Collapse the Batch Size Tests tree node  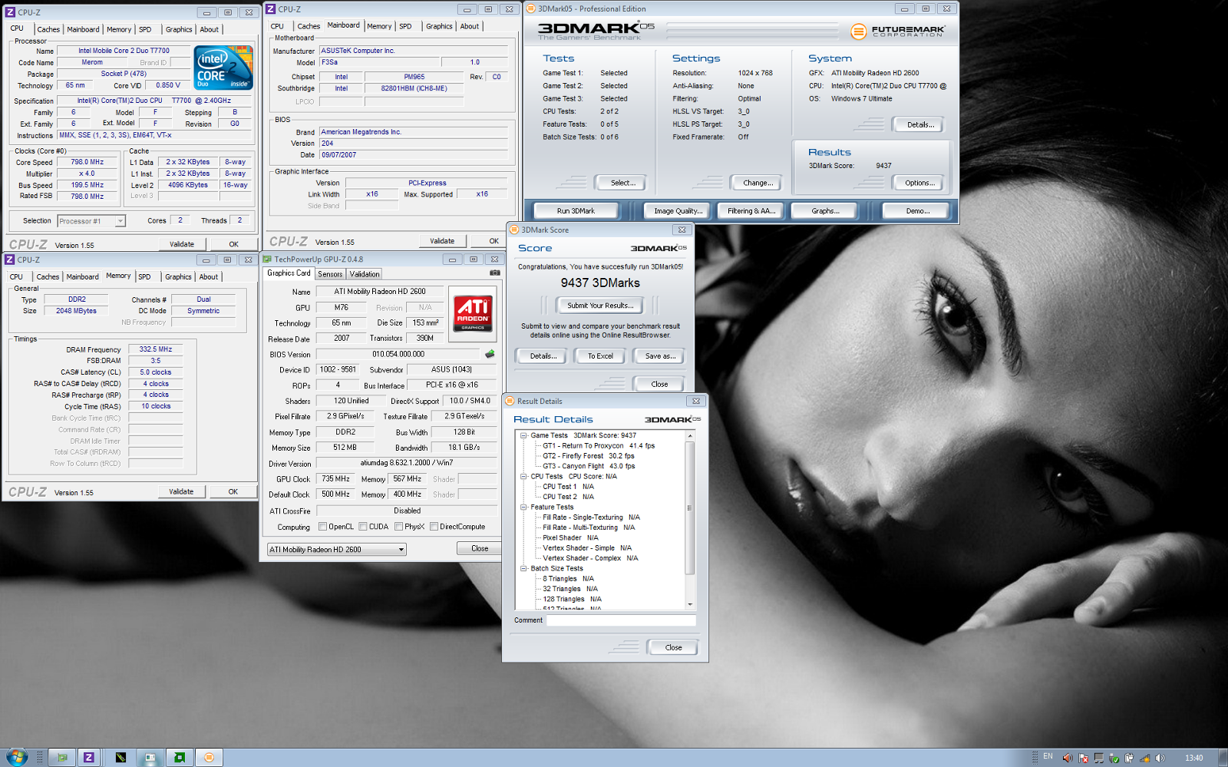tap(523, 569)
